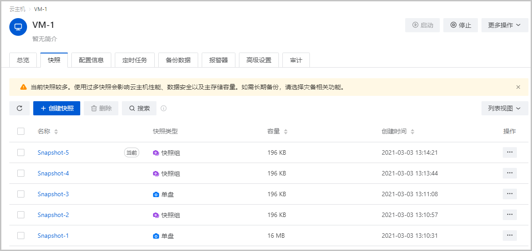The image size is (532, 251).
Task: Select the Snapshot-2 row checkbox
Action: tap(21, 215)
